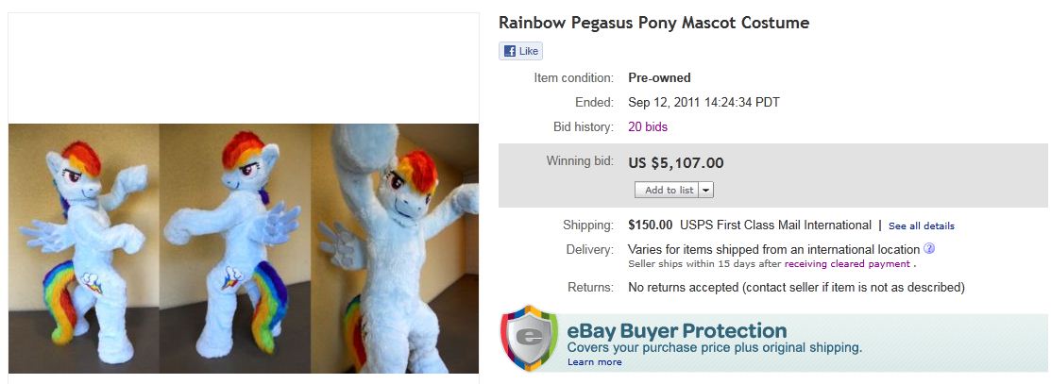
Task: Click the Rainbow Pegasus Pony Mascot Costume title
Action: (653, 23)
